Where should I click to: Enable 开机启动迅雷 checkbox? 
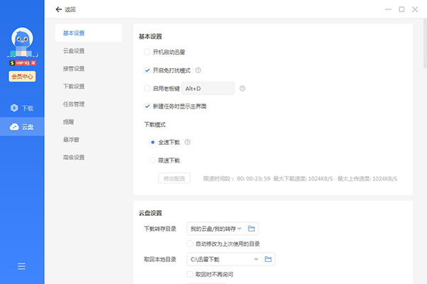(x=147, y=52)
